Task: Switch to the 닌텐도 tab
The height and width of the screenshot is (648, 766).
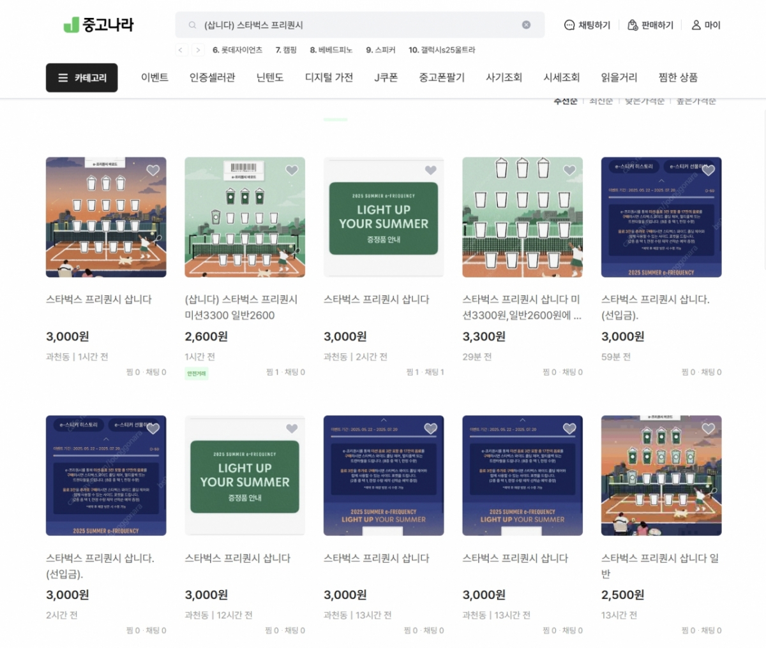Action: (x=269, y=77)
